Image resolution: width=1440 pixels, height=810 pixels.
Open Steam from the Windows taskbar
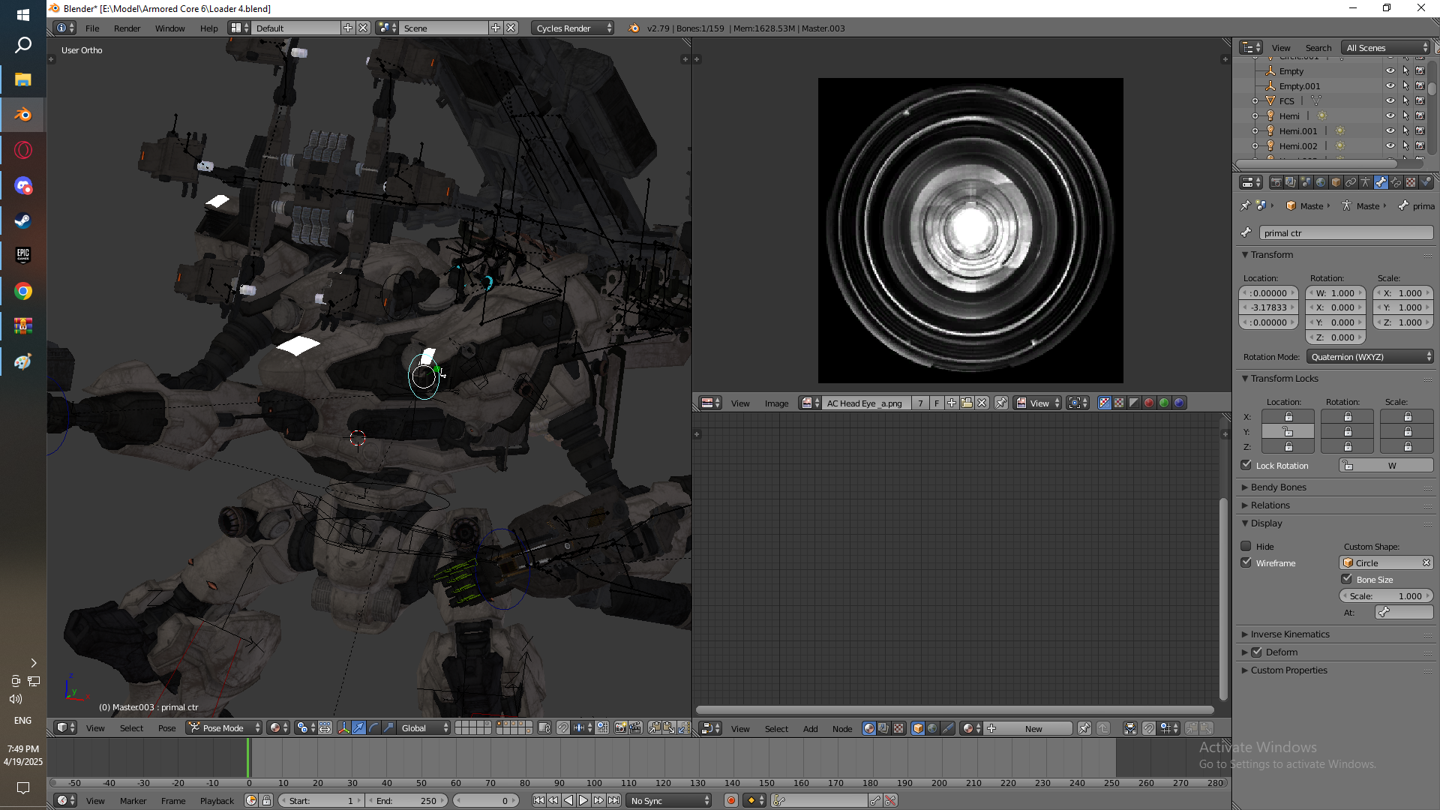click(22, 220)
